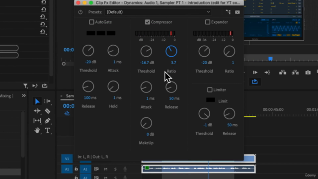
Task: Select the Razor tool
Action: pos(48,111)
